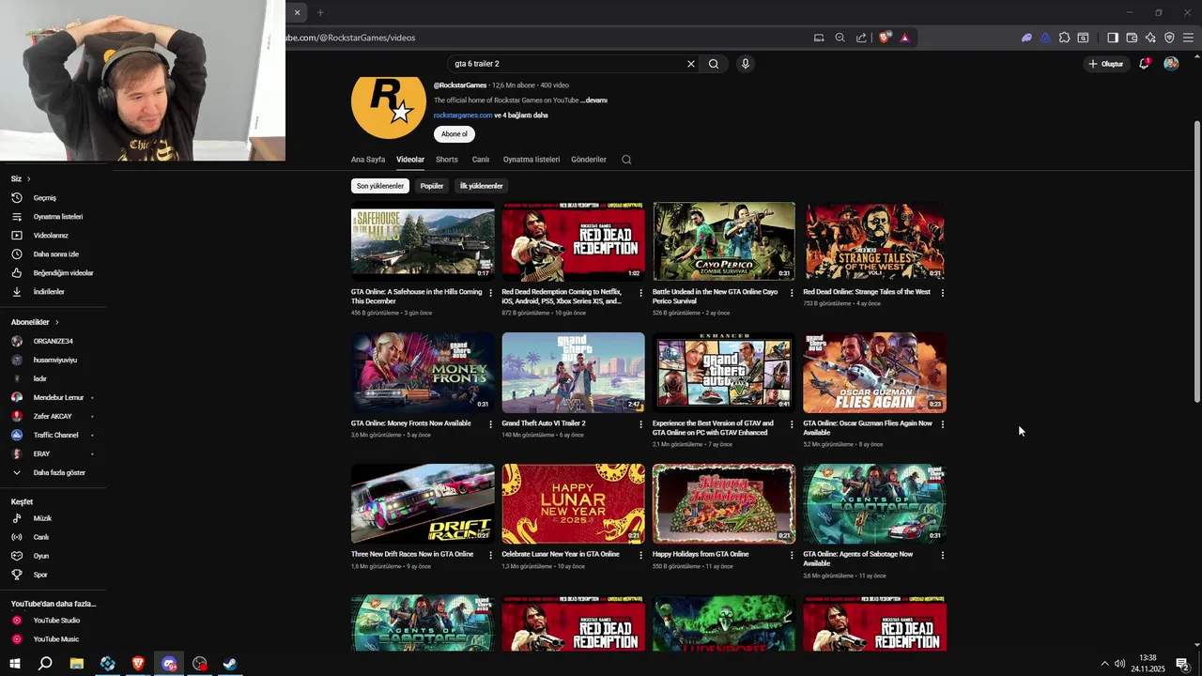The width and height of the screenshot is (1202, 676).
Task: Open options menu for Money Fronts video
Action: coord(490,424)
